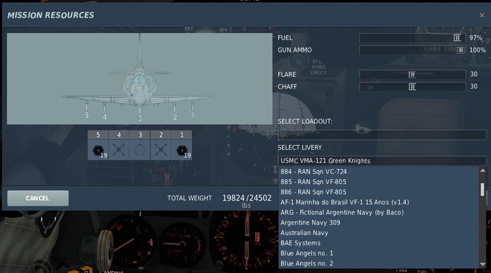Choose livery 886 - RAN Sqn VF-805
The width and height of the screenshot is (491, 273).
point(378,192)
